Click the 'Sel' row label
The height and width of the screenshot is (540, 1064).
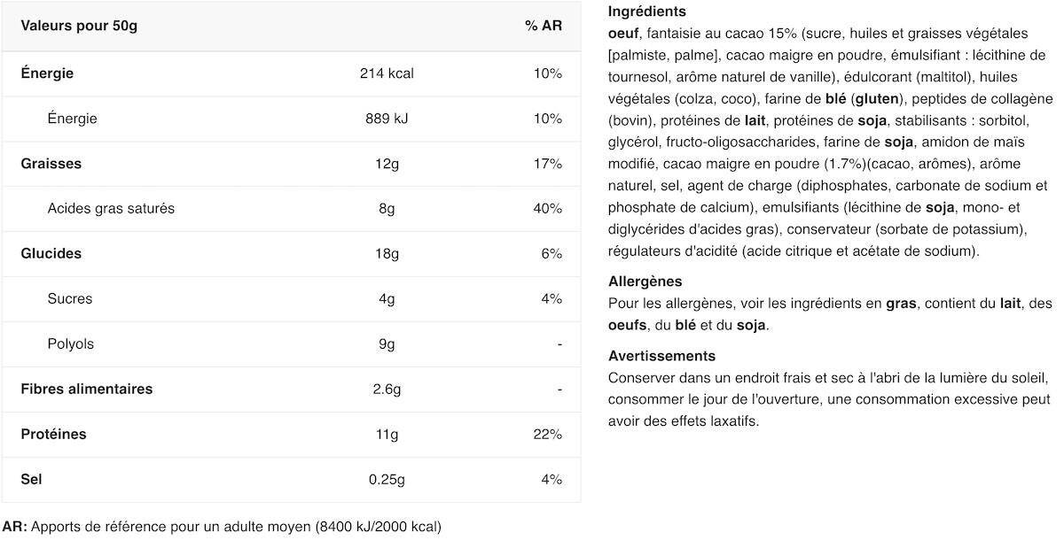31,479
